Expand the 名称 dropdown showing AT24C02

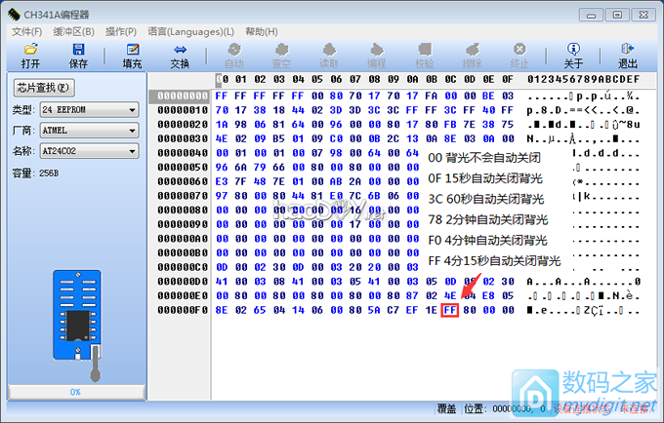pyautogui.click(x=89, y=151)
